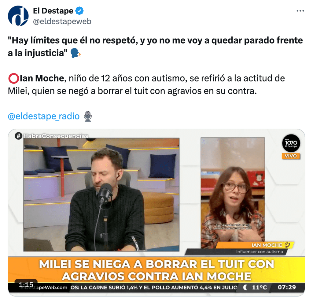The height and width of the screenshot is (302, 313).
Task: Open the El Destape display name
Action: [53, 11]
